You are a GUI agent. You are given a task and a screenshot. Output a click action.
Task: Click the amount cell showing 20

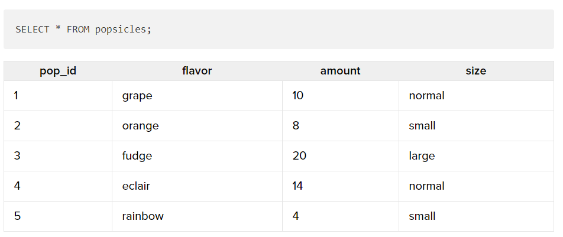(x=341, y=156)
